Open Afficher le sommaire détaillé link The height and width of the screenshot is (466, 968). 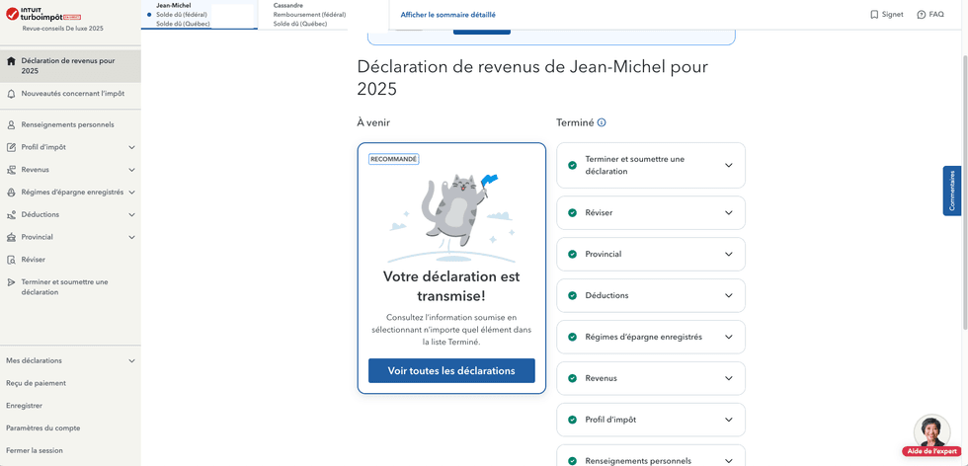tap(447, 15)
